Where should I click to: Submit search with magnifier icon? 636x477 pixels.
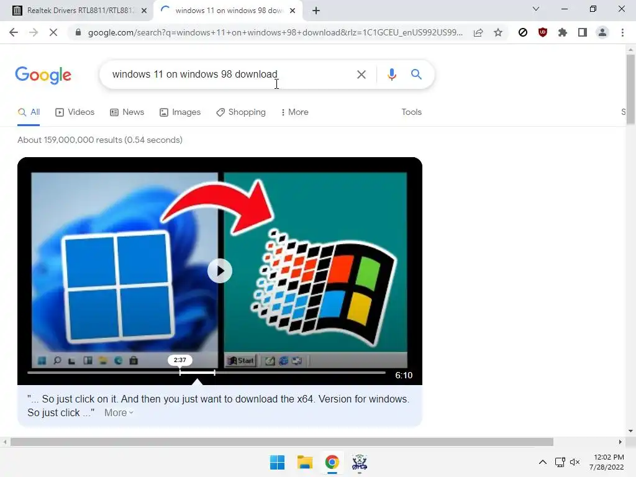click(x=416, y=75)
